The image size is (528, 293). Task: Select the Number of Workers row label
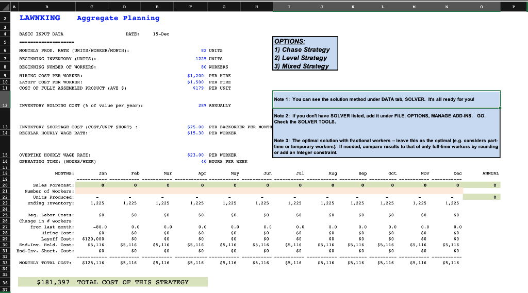click(x=49, y=192)
